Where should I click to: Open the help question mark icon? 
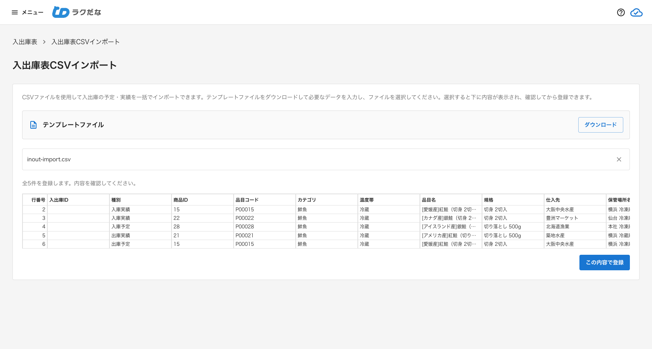click(x=621, y=12)
